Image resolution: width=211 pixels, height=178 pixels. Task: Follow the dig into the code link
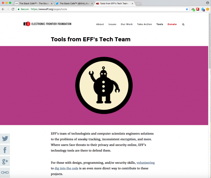pyautogui.click(x=66, y=168)
